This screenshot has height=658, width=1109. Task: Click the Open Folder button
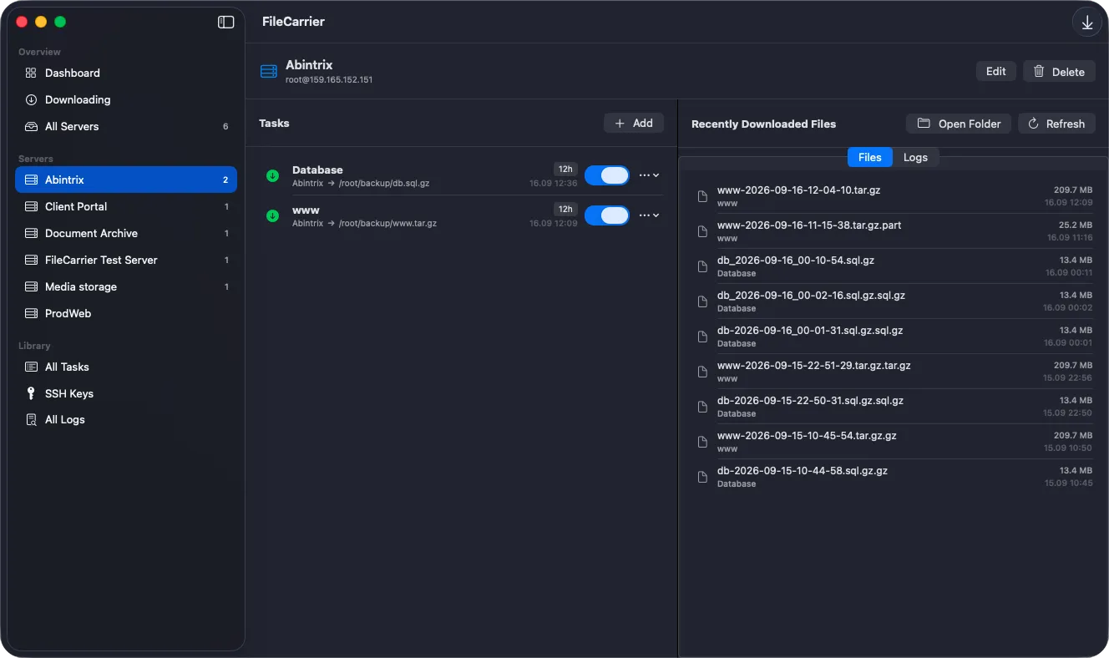point(959,124)
